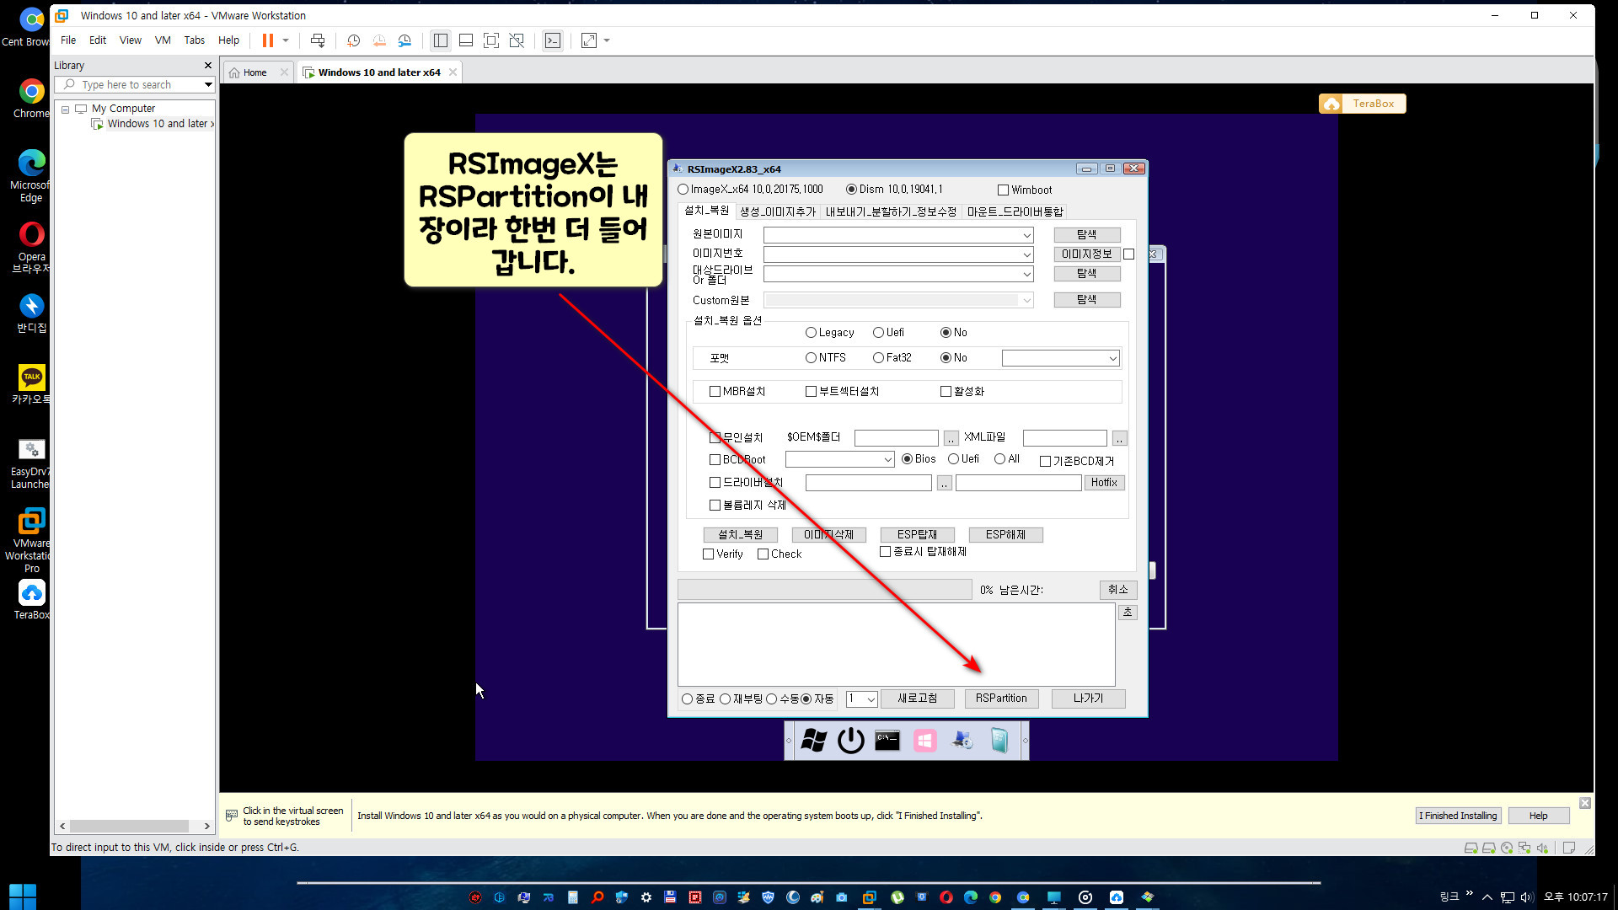The height and width of the screenshot is (910, 1618).
Task: Open the Chrome desktop shortcut
Action: pos(31,98)
